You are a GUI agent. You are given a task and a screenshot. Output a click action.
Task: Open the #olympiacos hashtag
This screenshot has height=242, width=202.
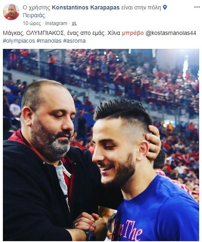click(x=19, y=41)
